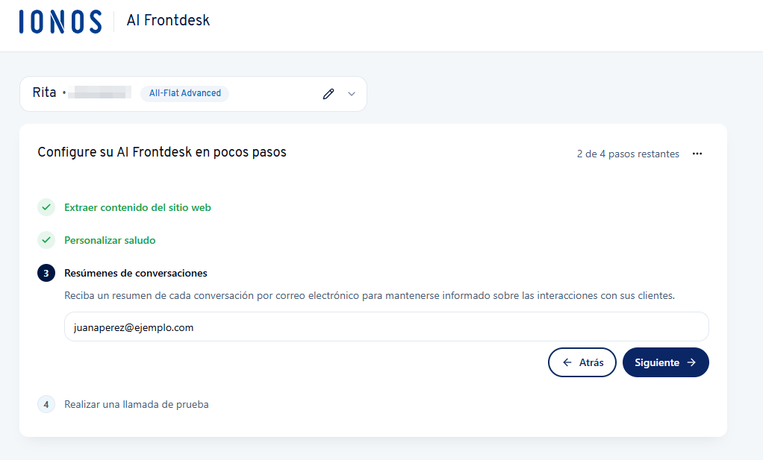Click the Siguiente button
763x460 pixels.
666,362
